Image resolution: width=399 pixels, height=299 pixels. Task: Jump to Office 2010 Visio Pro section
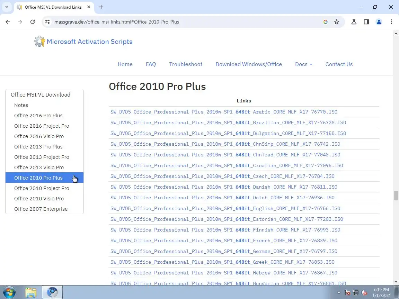click(39, 199)
